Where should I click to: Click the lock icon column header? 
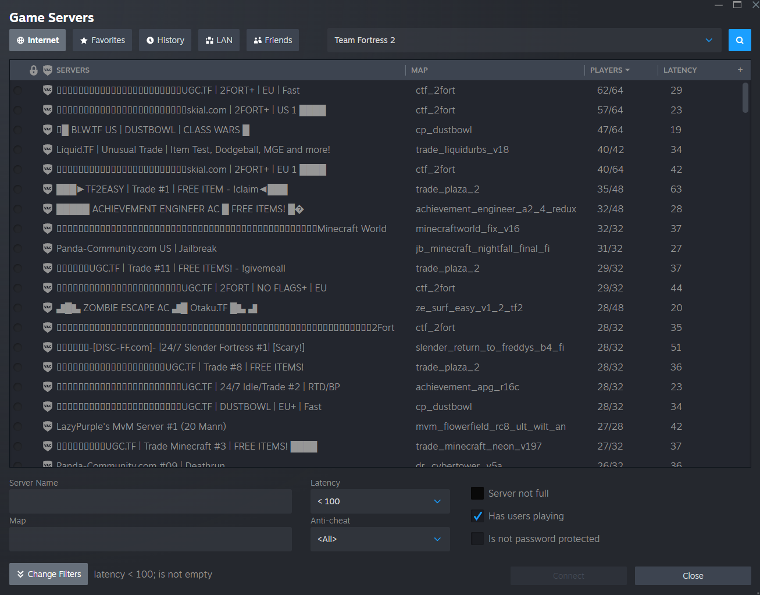34,70
